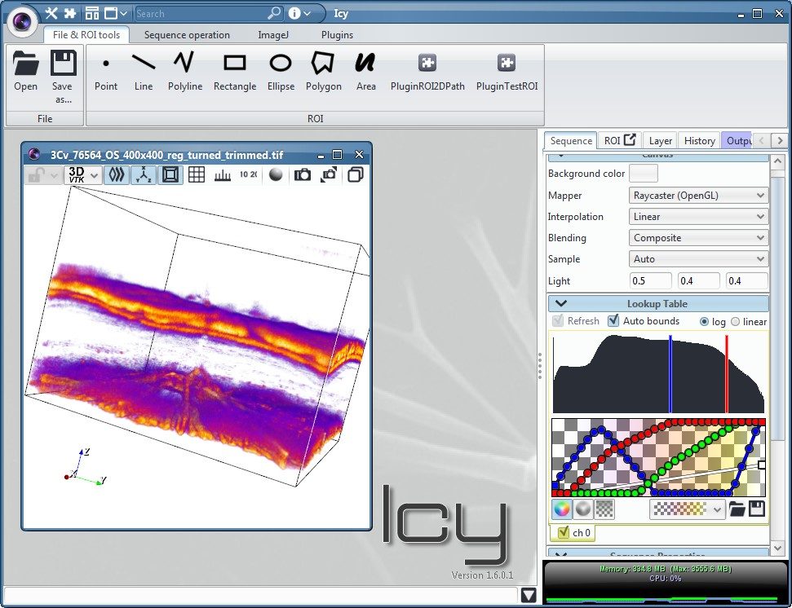This screenshot has width=792, height=608.
Task: Uncheck the ch 0 channel checkbox
Action: click(x=565, y=533)
